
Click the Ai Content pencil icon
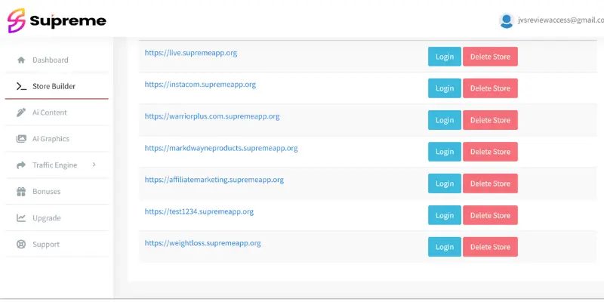tap(21, 112)
